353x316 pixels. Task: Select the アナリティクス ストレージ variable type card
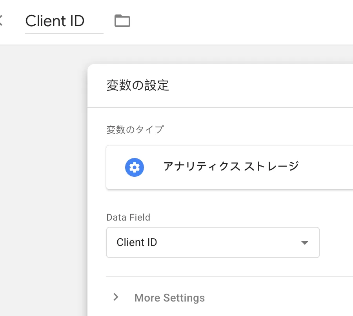pyautogui.click(x=229, y=167)
